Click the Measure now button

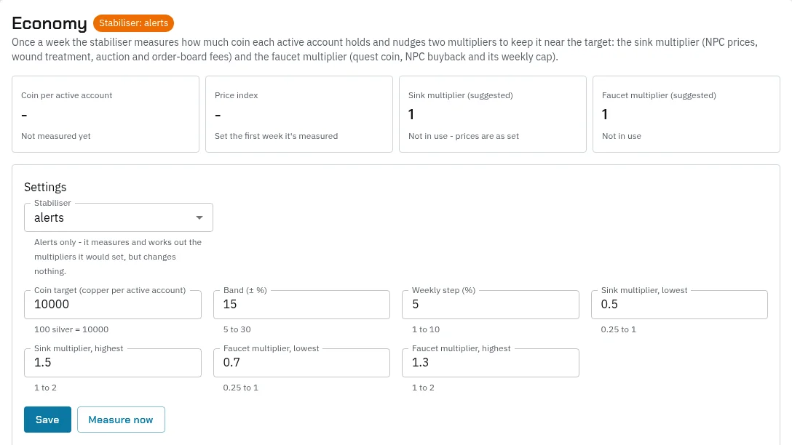121,420
